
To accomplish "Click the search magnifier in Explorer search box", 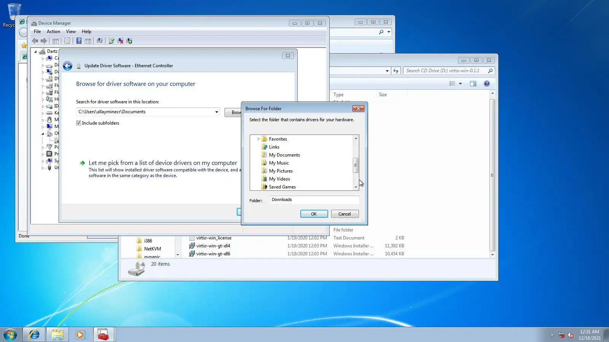I will (490, 71).
